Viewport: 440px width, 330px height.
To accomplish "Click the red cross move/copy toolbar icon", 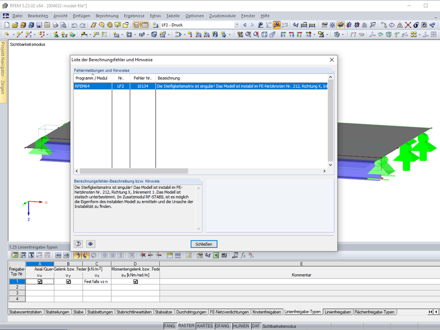I will point(408,25).
